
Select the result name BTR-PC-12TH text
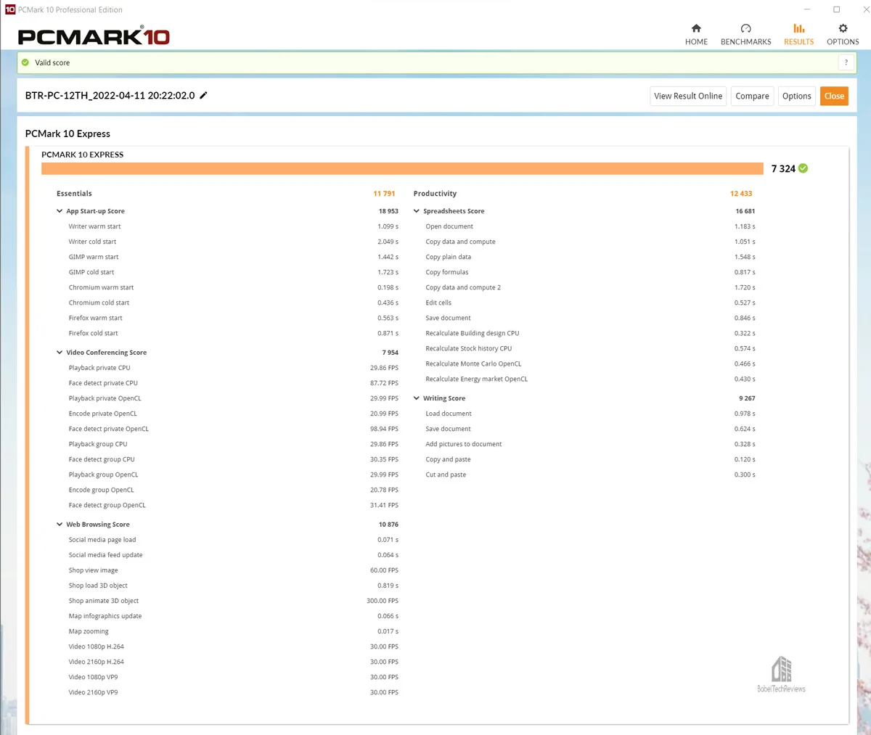[110, 96]
